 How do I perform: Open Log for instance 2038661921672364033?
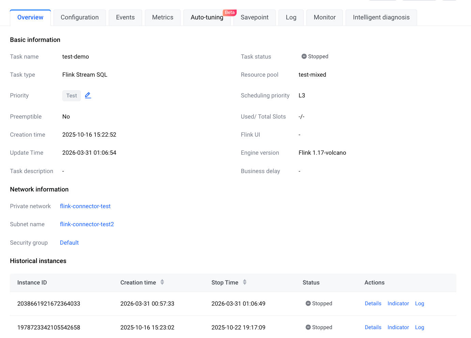[x=420, y=304]
